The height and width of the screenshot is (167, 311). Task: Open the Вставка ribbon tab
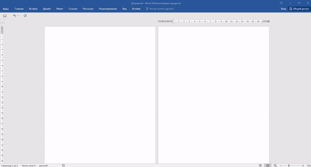[x=33, y=9]
